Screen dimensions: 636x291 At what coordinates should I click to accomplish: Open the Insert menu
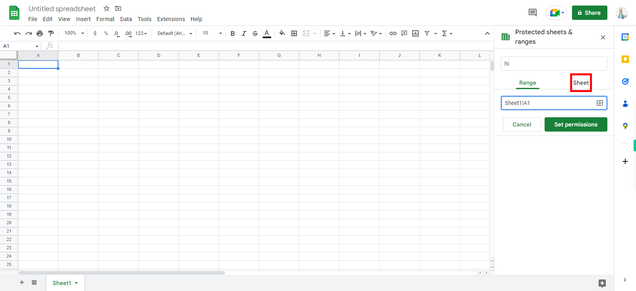click(83, 19)
